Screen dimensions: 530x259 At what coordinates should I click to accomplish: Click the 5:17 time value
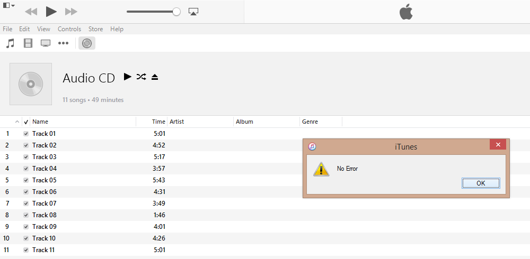pyautogui.click(x=159, y=157)
